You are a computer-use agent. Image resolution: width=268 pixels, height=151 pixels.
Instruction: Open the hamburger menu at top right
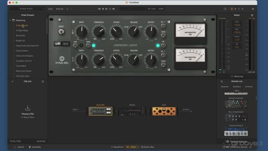tap(253, 9)
